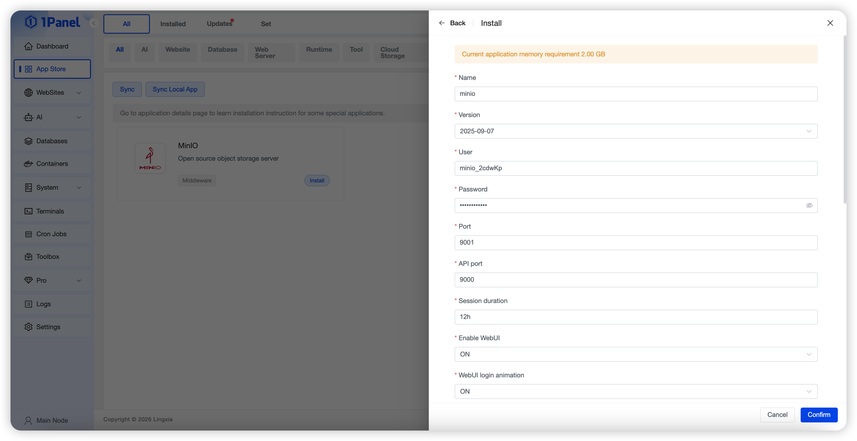857x441 pixels.
Task: Click the Dashboard home icon
Action: coord(28,46)
